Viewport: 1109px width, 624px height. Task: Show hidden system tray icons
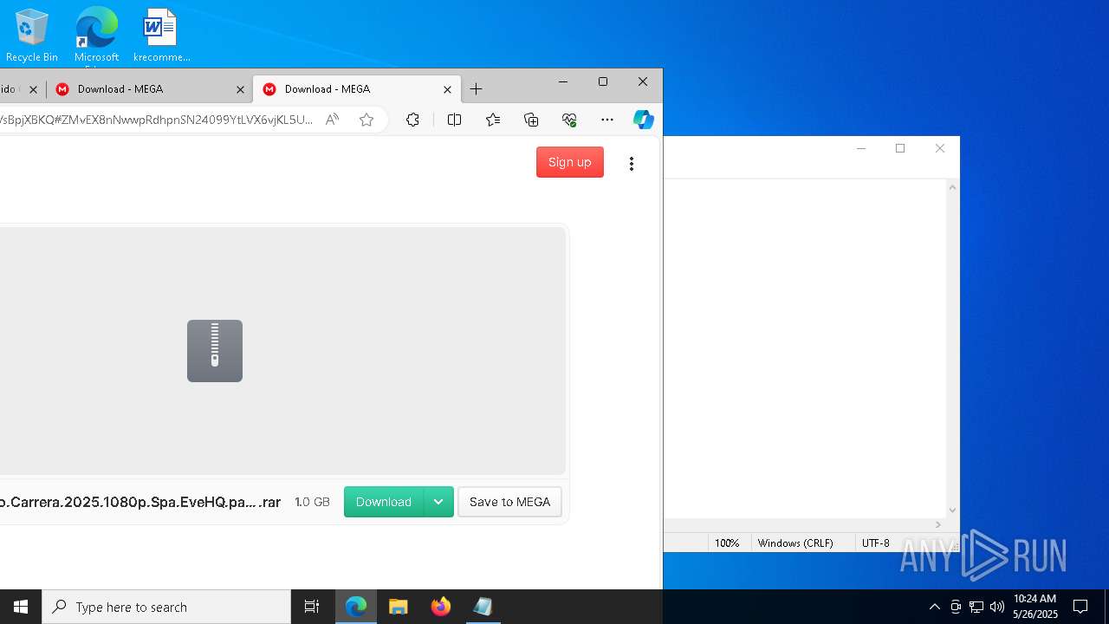point(934,607)
